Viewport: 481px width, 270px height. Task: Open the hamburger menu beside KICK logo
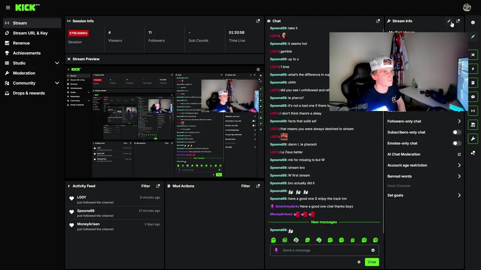(8, 7)
